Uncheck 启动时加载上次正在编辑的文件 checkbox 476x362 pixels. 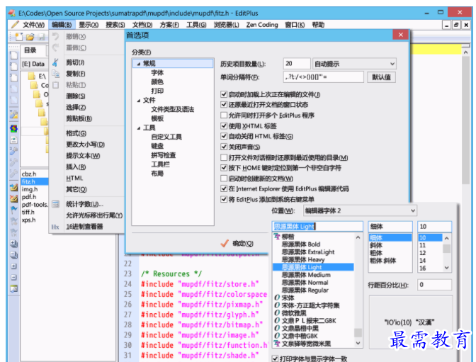tap(224, 94)
